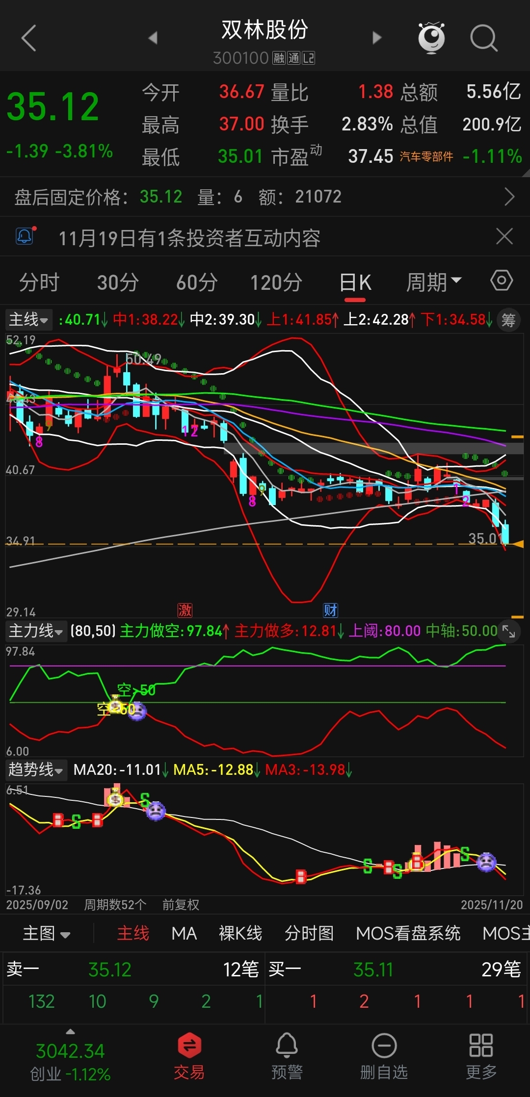Open the 周期 period dropdown

pyautogui.click(x=434, y=282)
